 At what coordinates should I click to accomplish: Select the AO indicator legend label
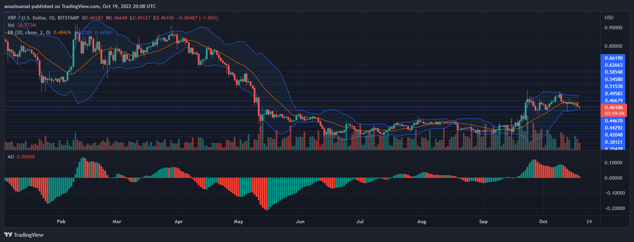click(x=11, y=157)
